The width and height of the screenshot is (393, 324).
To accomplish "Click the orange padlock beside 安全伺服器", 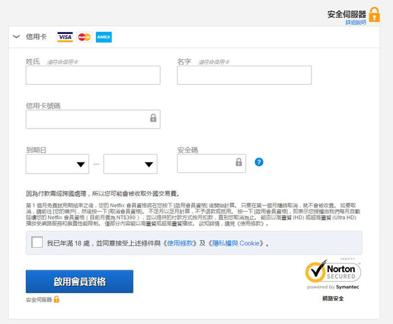I will click(375, 14).
